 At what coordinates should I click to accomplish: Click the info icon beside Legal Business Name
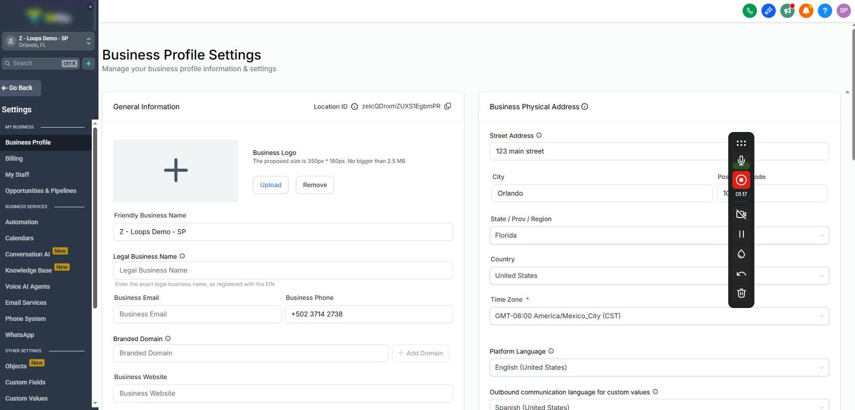(x=182, y=256)
